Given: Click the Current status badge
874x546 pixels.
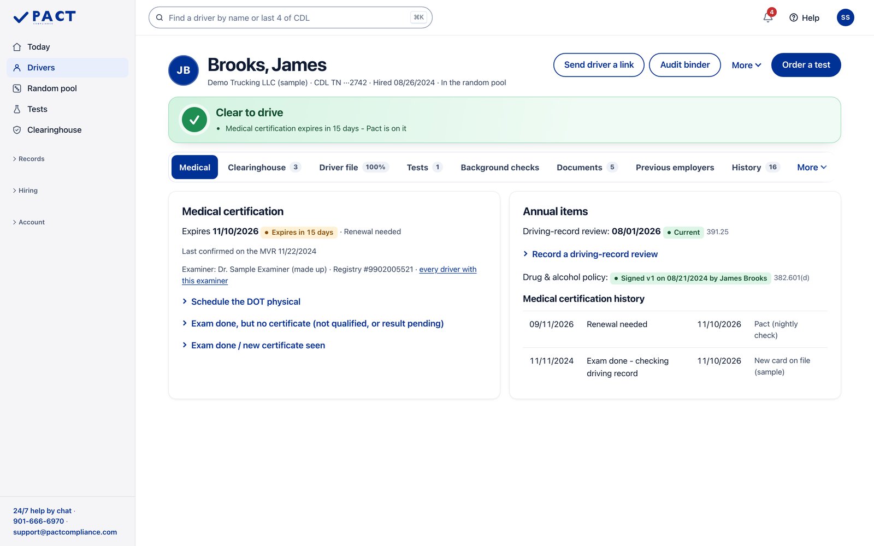Looking at the screenshot, I should [683, 232].
